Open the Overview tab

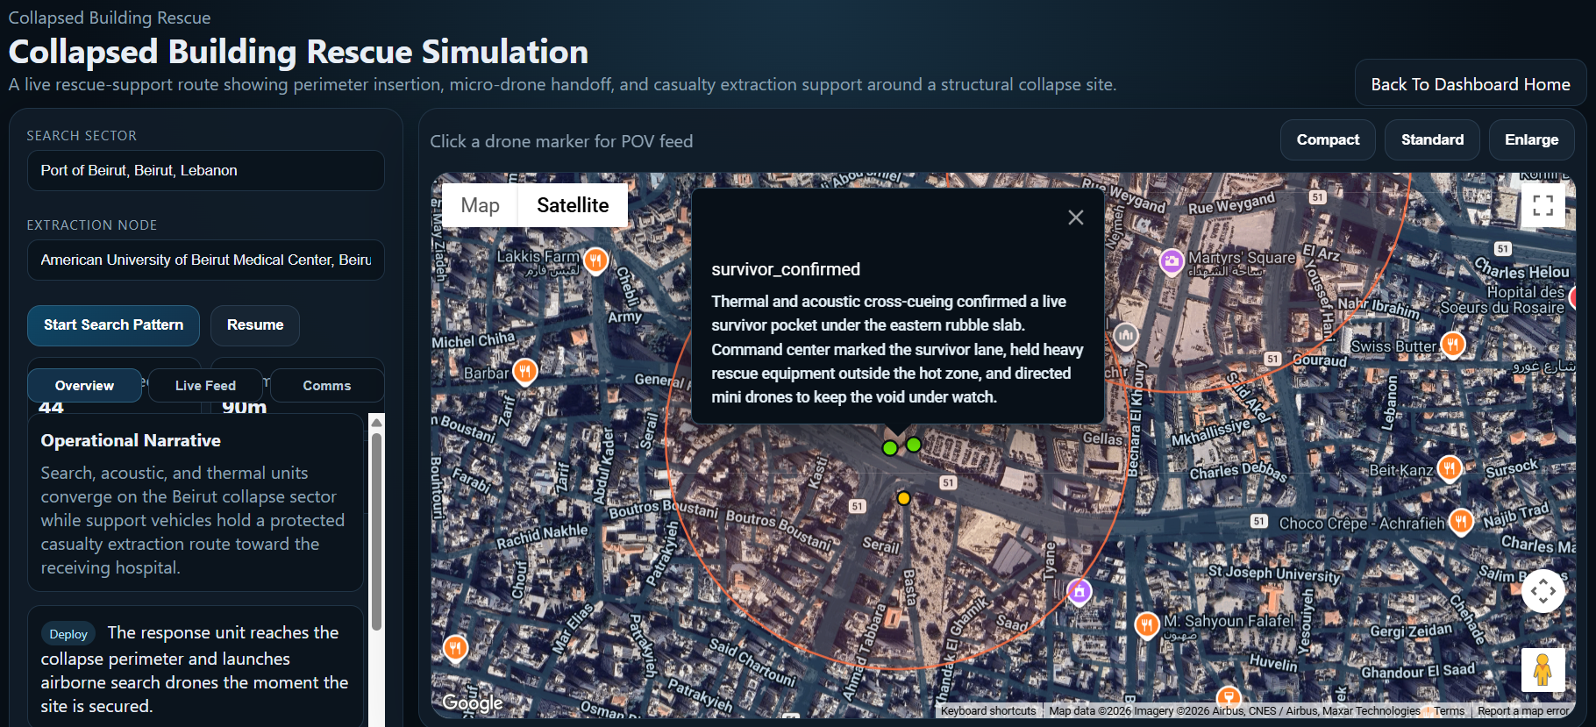[x=84, y=386]
